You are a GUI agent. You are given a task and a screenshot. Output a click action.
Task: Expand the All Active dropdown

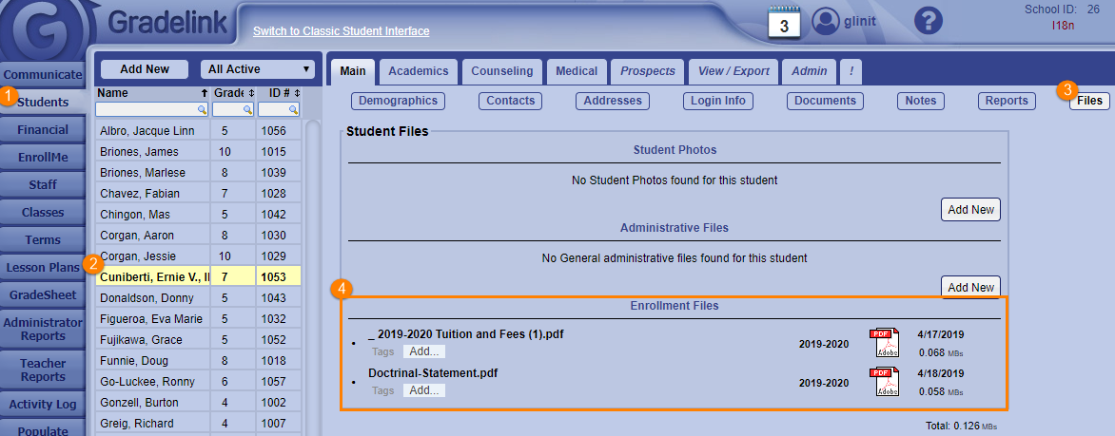pos(258,69)
